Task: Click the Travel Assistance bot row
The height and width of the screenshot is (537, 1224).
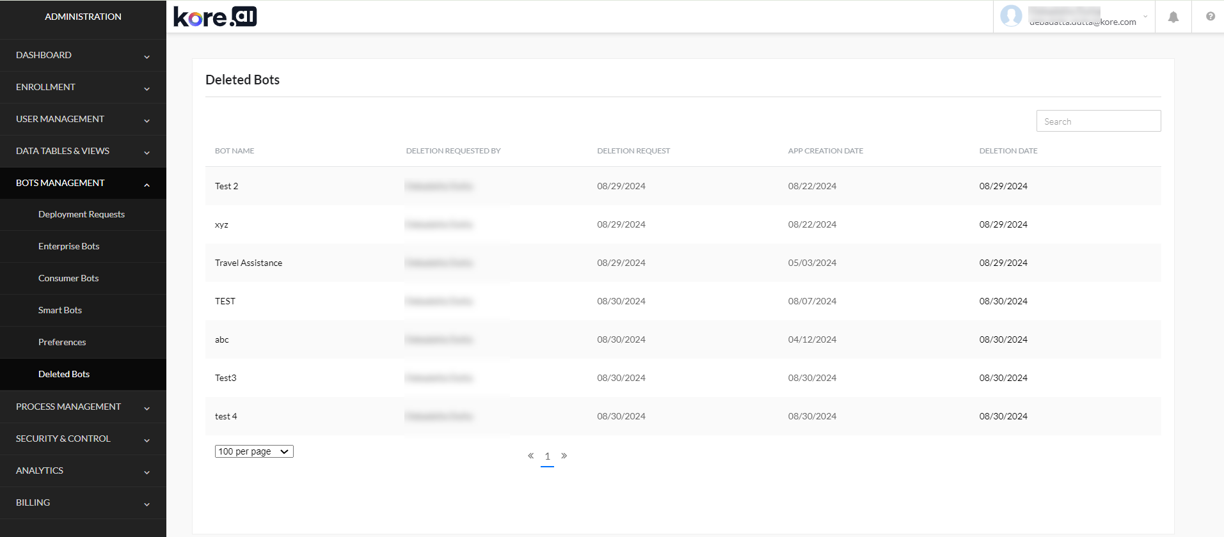Action: tap(249, 263)
